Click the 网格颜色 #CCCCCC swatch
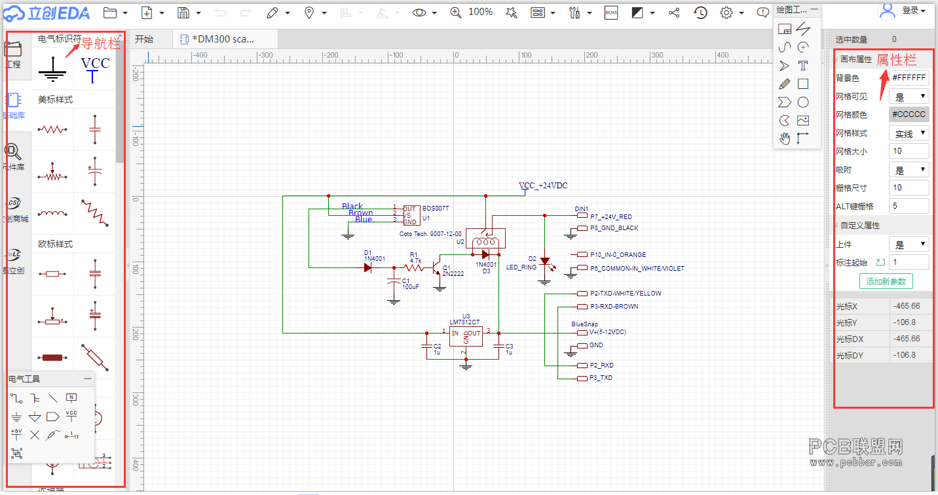938x495 pixels. click(x=909, y=114)
